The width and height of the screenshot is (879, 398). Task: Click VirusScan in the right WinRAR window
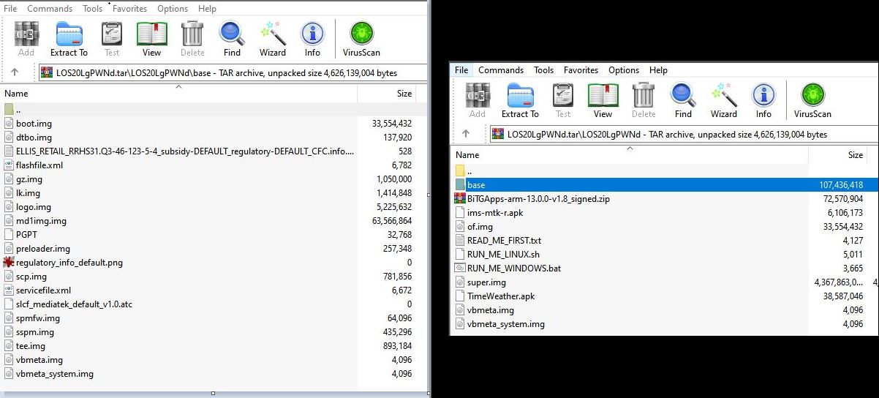(x=812, y=100)
